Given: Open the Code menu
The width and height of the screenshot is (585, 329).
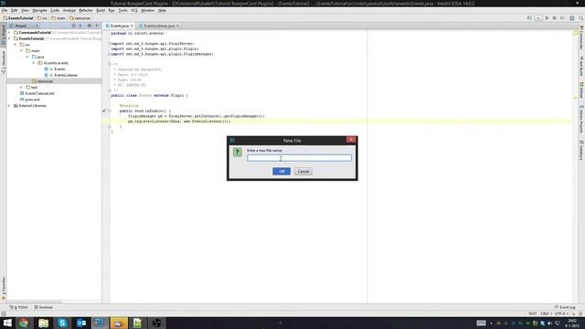Looking at the screenshot, I should point(55,10).
